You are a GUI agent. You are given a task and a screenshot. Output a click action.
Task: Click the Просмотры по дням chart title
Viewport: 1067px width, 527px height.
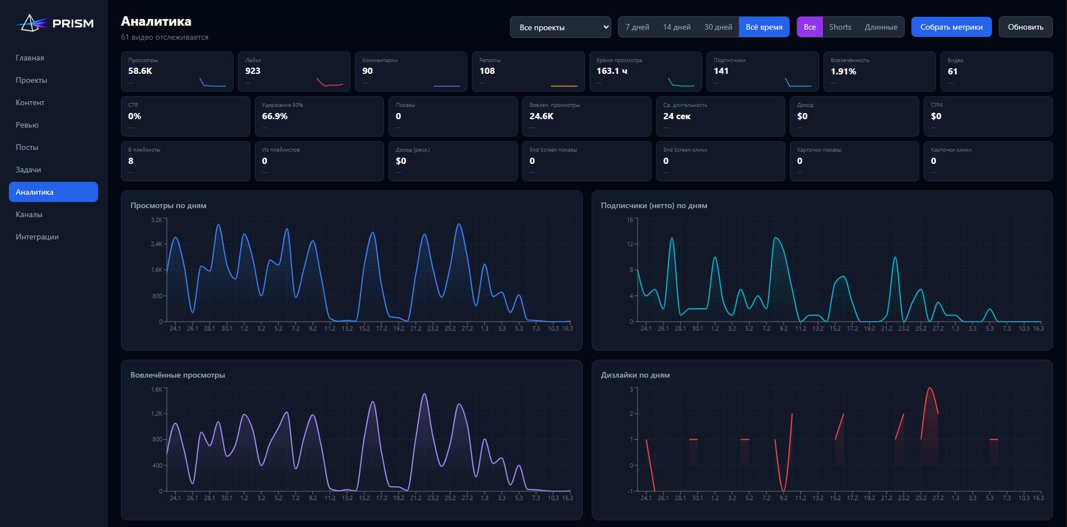[x=169, y=205]
